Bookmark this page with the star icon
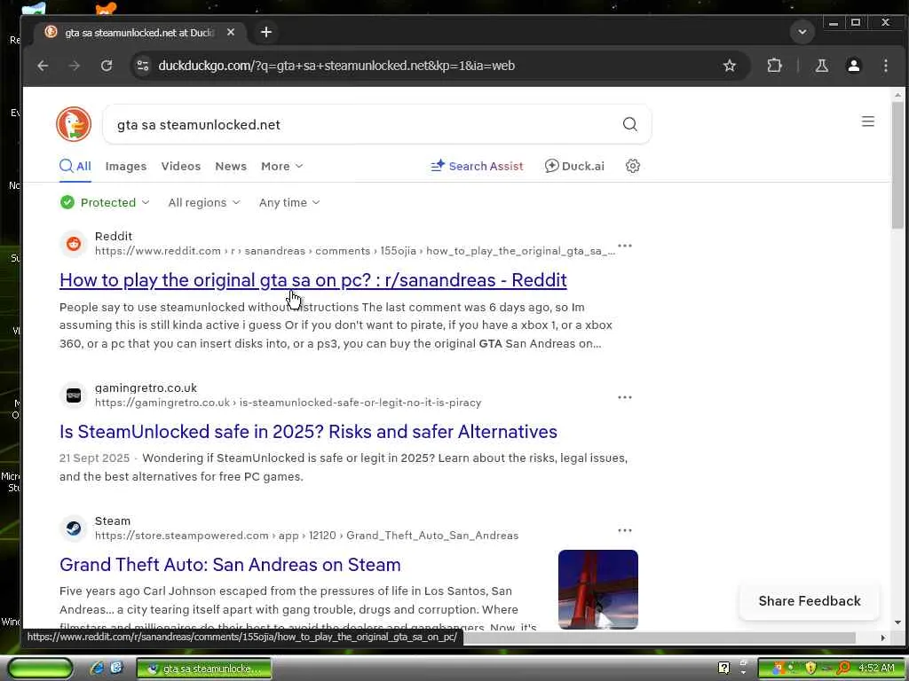This screenshot has width=909, height=681. [730, 66]
